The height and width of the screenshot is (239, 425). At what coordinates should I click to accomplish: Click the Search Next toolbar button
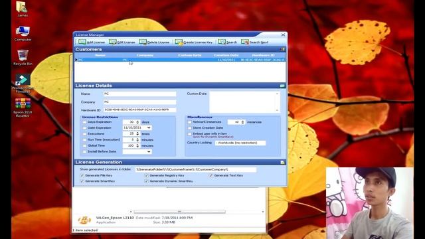click(254, 42)
